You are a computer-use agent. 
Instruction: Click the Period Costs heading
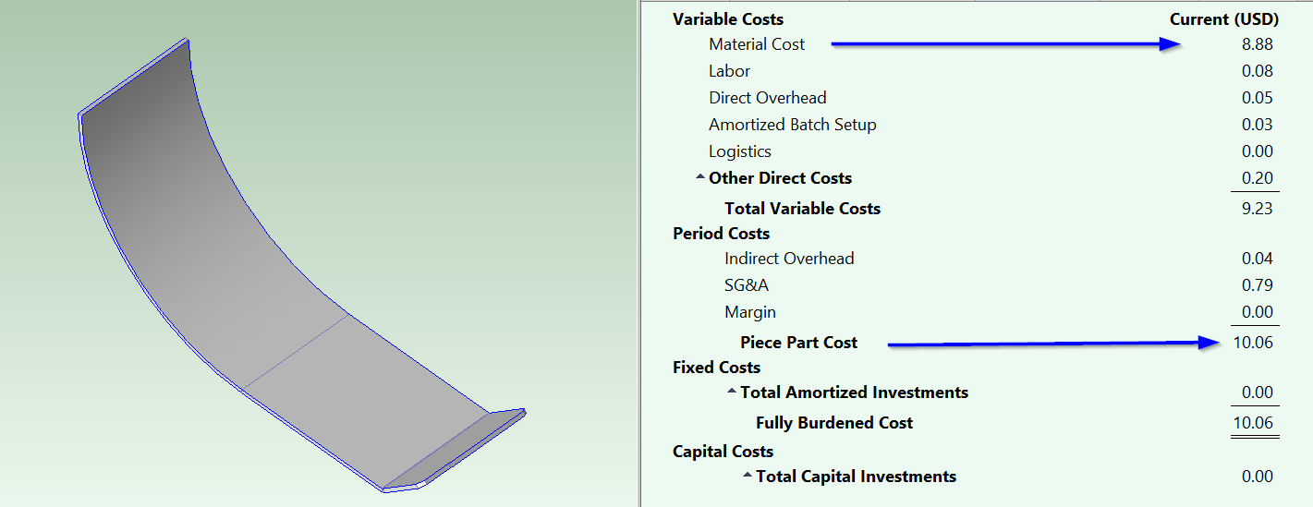coord(721,234)
